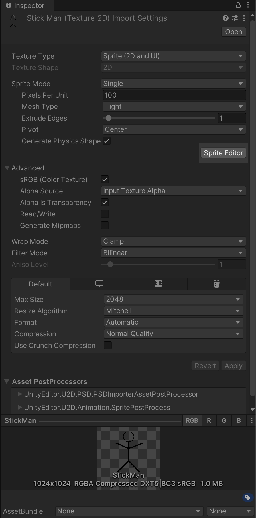The height and width of the screenshot is (518, 256).
Task: Click the asset label tag icon
Action: [248, 498]
